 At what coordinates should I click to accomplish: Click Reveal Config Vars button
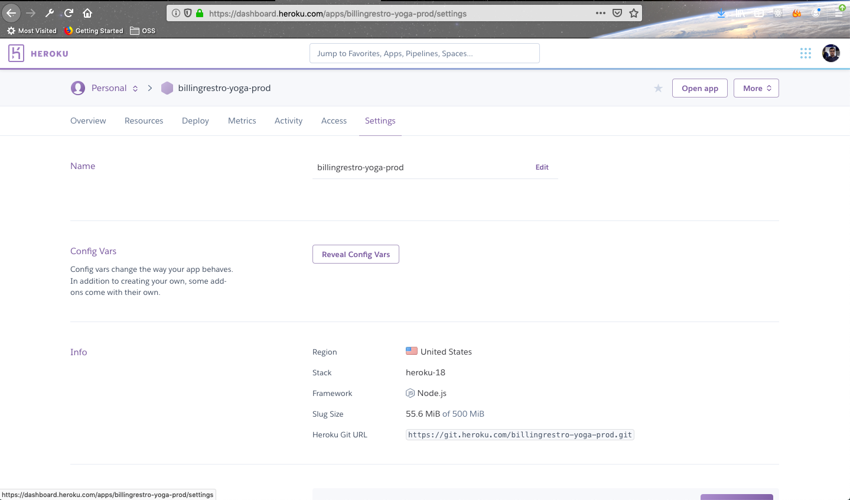pos(356,254)
